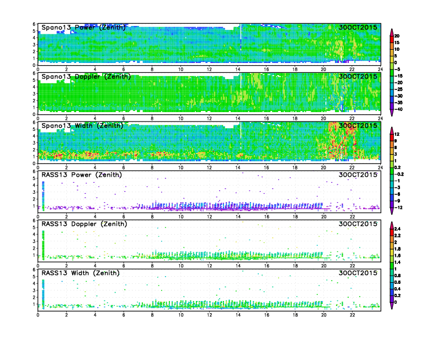Click the 30OCT2015 date in RASS13 Doppler panel
The height and width of the screenshot is (338, 437).
tap(358, 224)
